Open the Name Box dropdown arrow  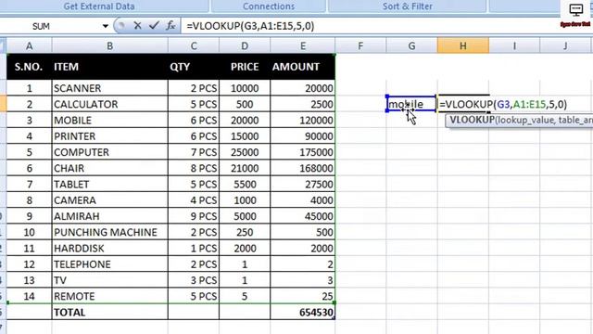105,26
